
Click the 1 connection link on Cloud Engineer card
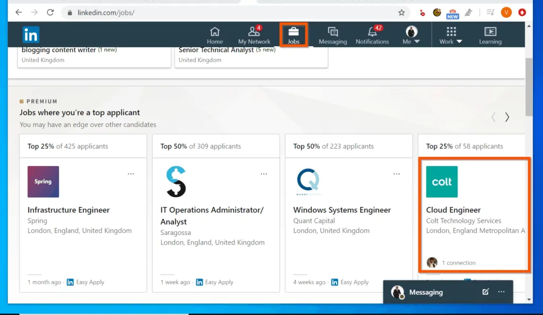pos(459,262)
